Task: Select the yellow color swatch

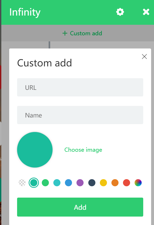Action: (x=104, y=183)
